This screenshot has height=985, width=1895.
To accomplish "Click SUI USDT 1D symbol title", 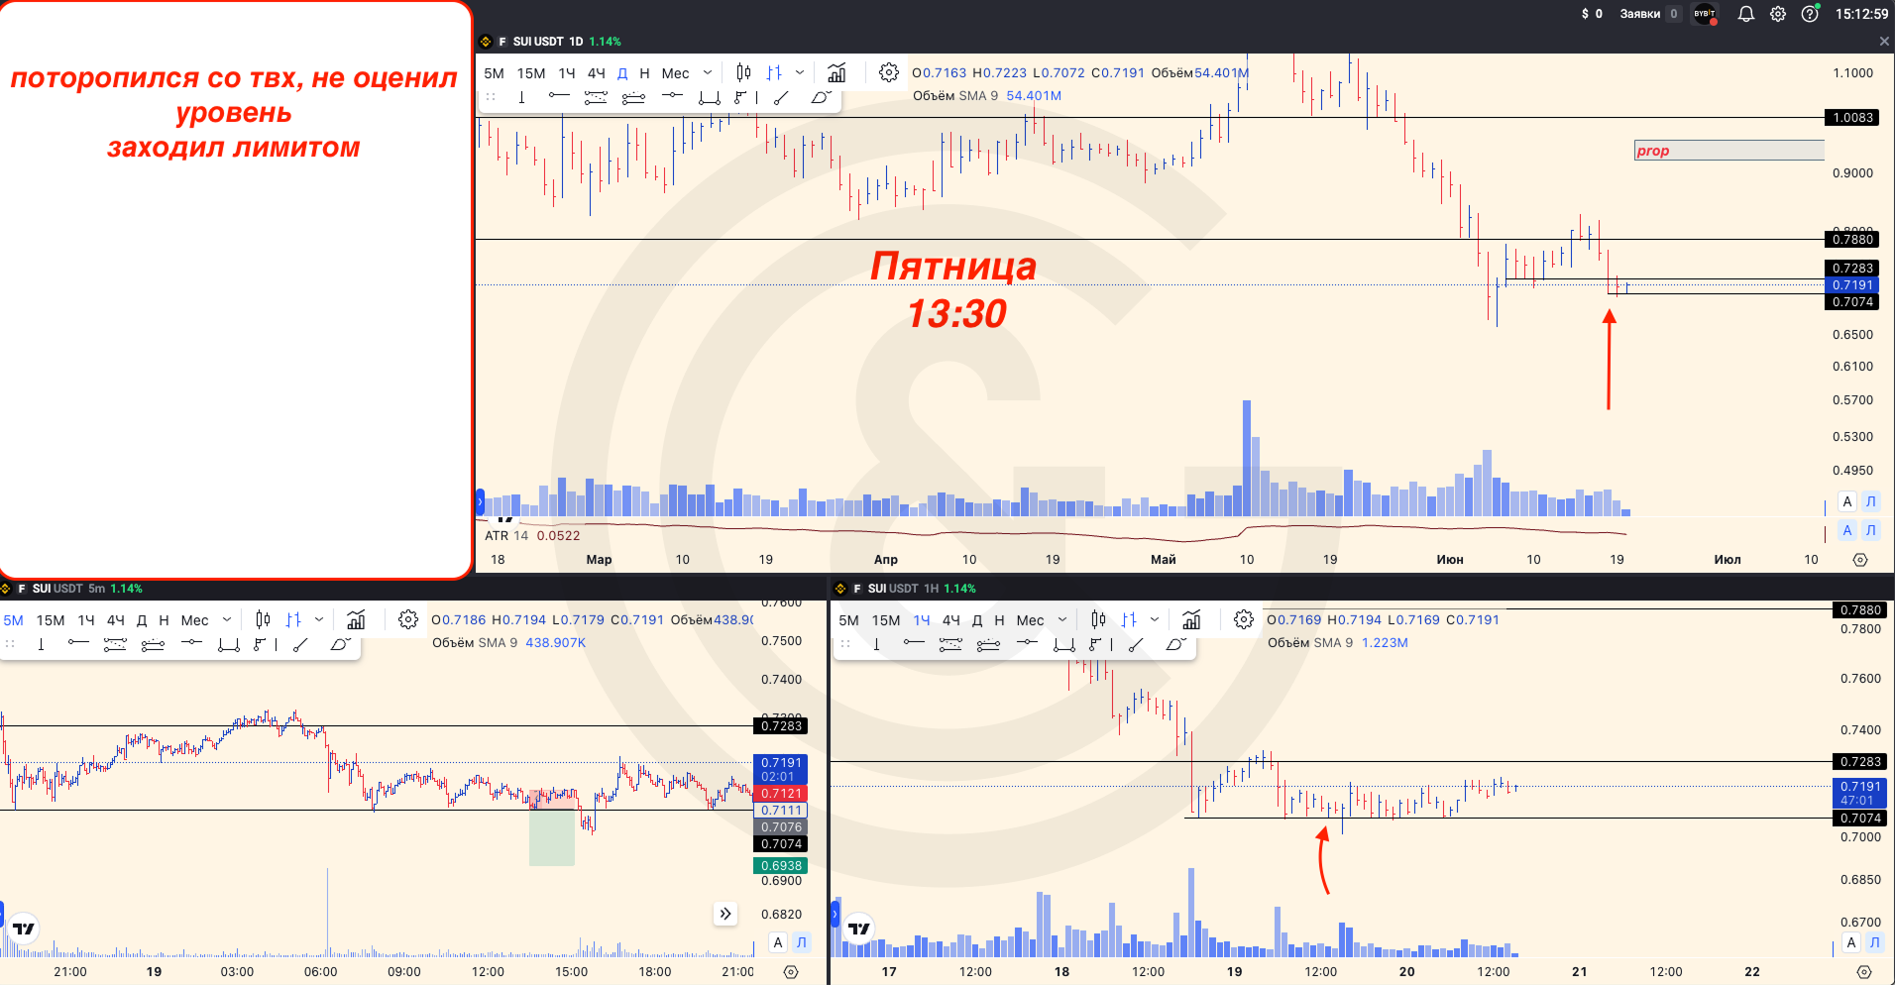I will 547,42.
